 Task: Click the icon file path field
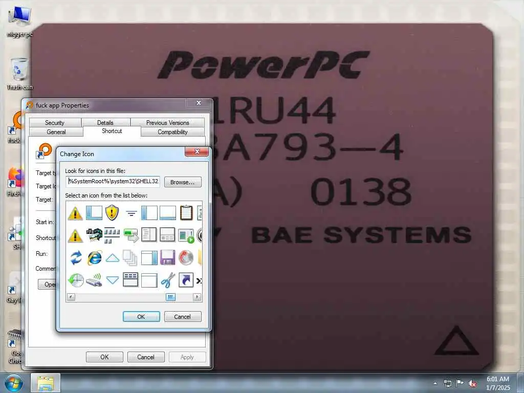pos(113,182)
